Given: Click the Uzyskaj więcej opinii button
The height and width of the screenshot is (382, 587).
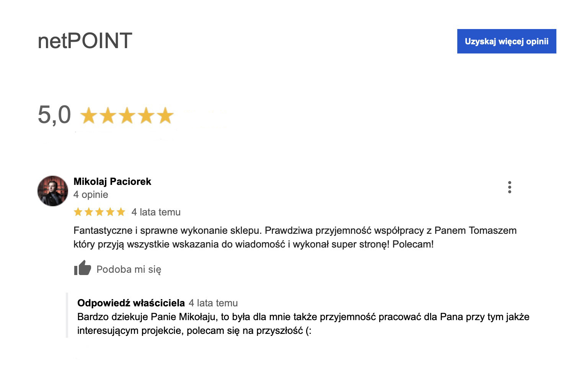Looking at the screenshot, I should tap(506, 41).
